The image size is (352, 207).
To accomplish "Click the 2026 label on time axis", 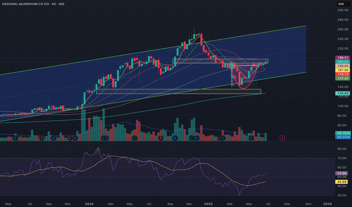I will 327,204.
